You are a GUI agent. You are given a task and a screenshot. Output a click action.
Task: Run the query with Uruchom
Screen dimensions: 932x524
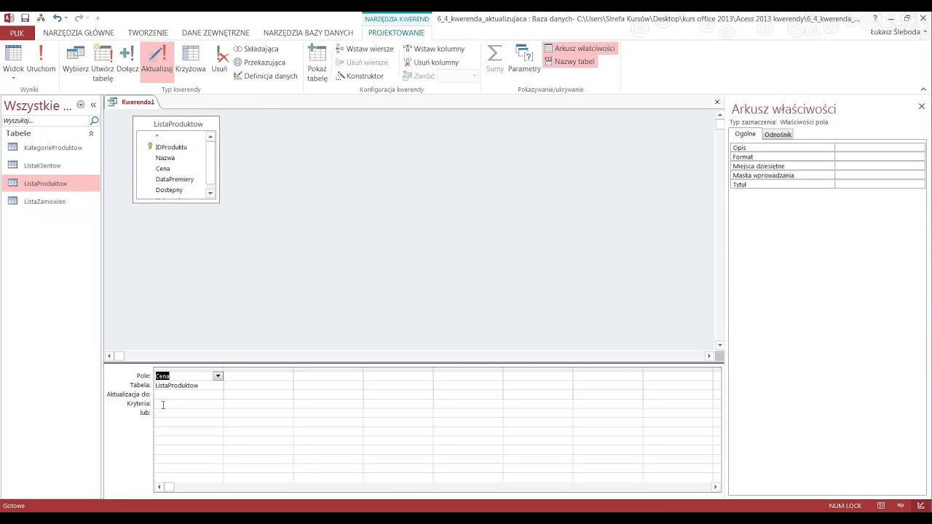[x=41, y=60]
